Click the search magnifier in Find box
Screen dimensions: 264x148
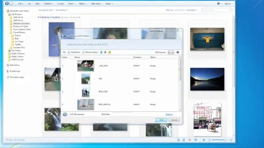tap(231, 10)
